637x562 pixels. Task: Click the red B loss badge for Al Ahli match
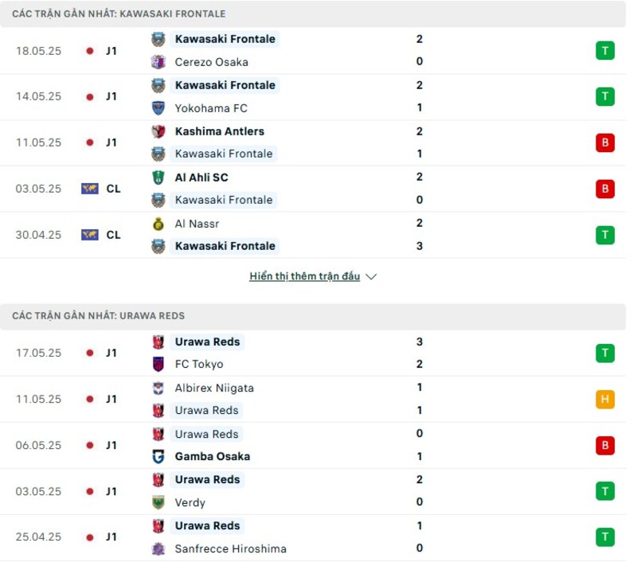coord(605,189)
